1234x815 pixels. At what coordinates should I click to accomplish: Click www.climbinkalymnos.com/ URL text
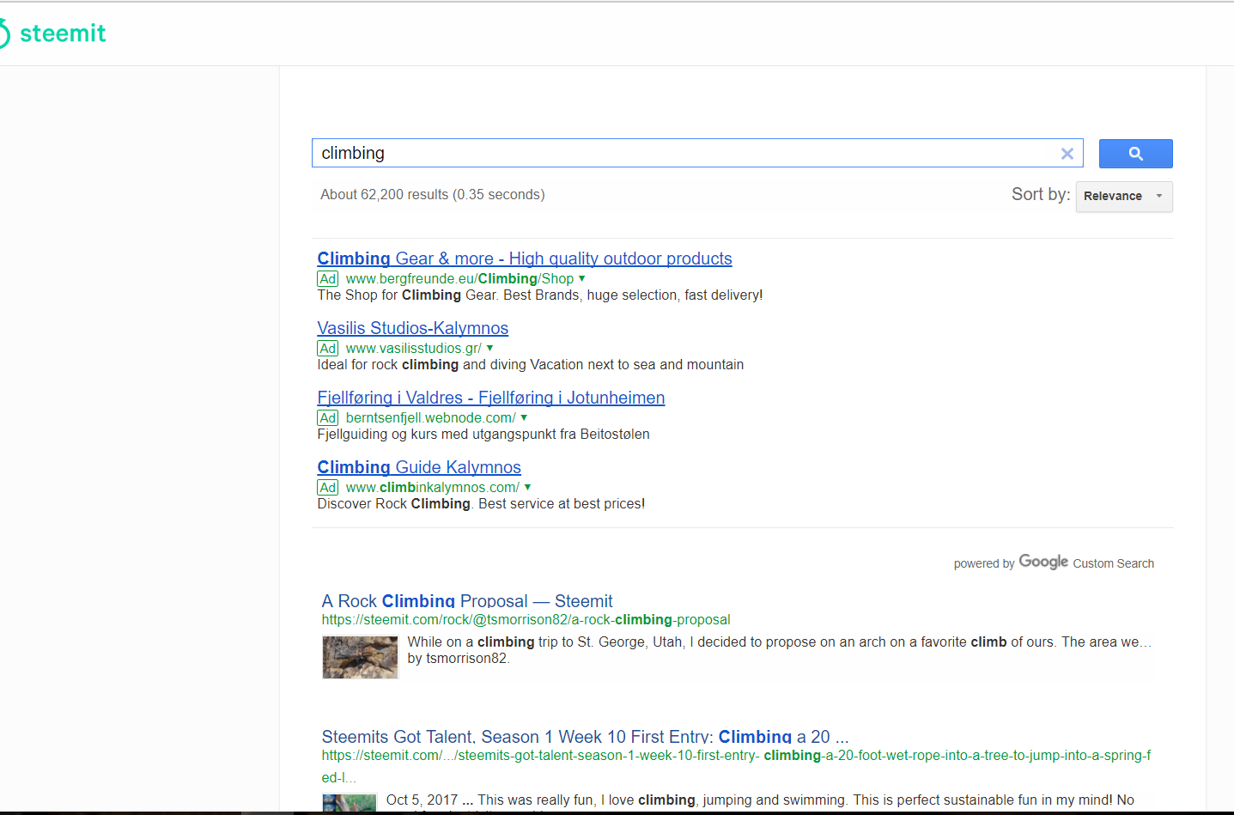tap(433, 488)
